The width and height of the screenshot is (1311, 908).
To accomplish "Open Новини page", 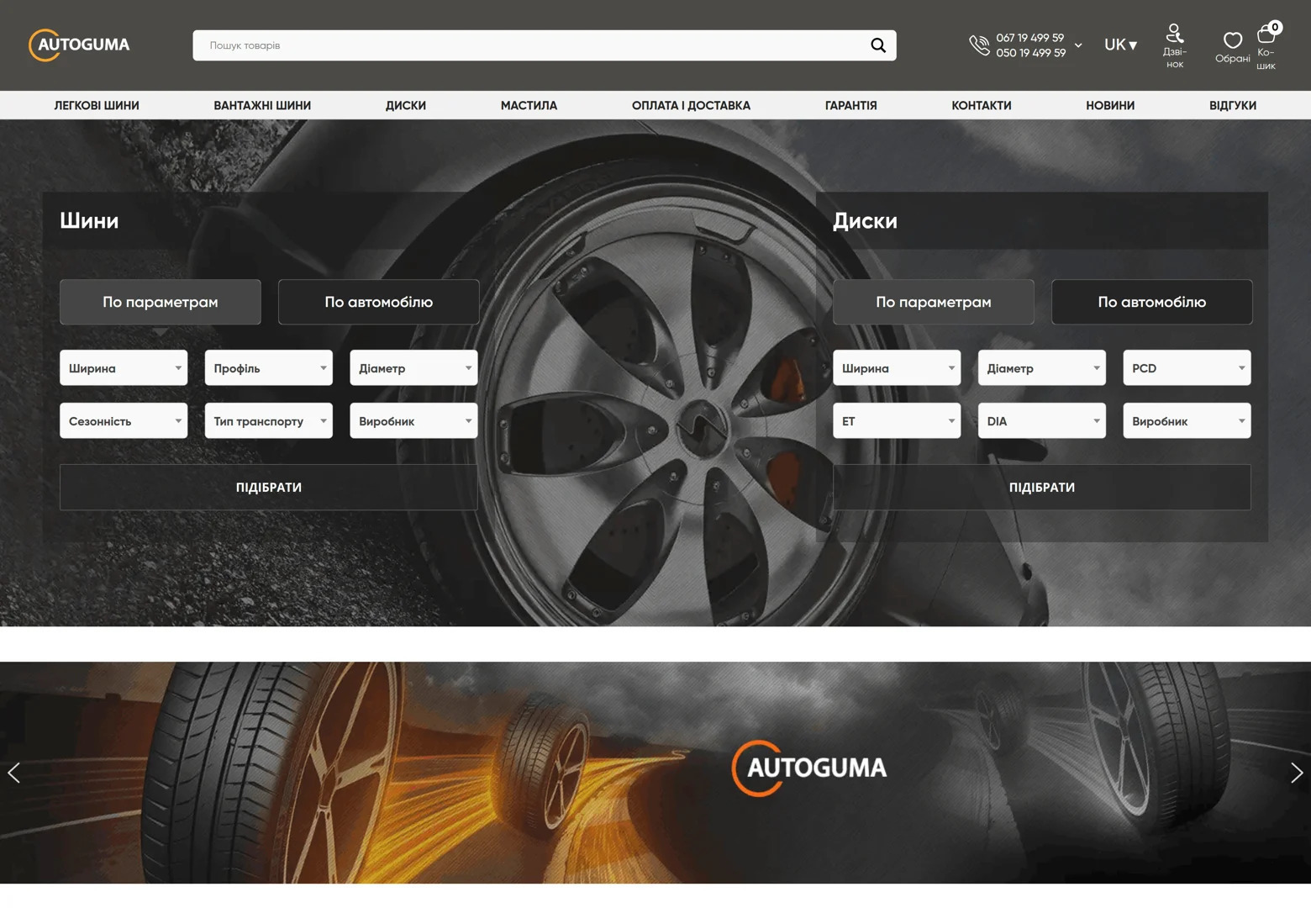I will click(x=1110, y=106).
